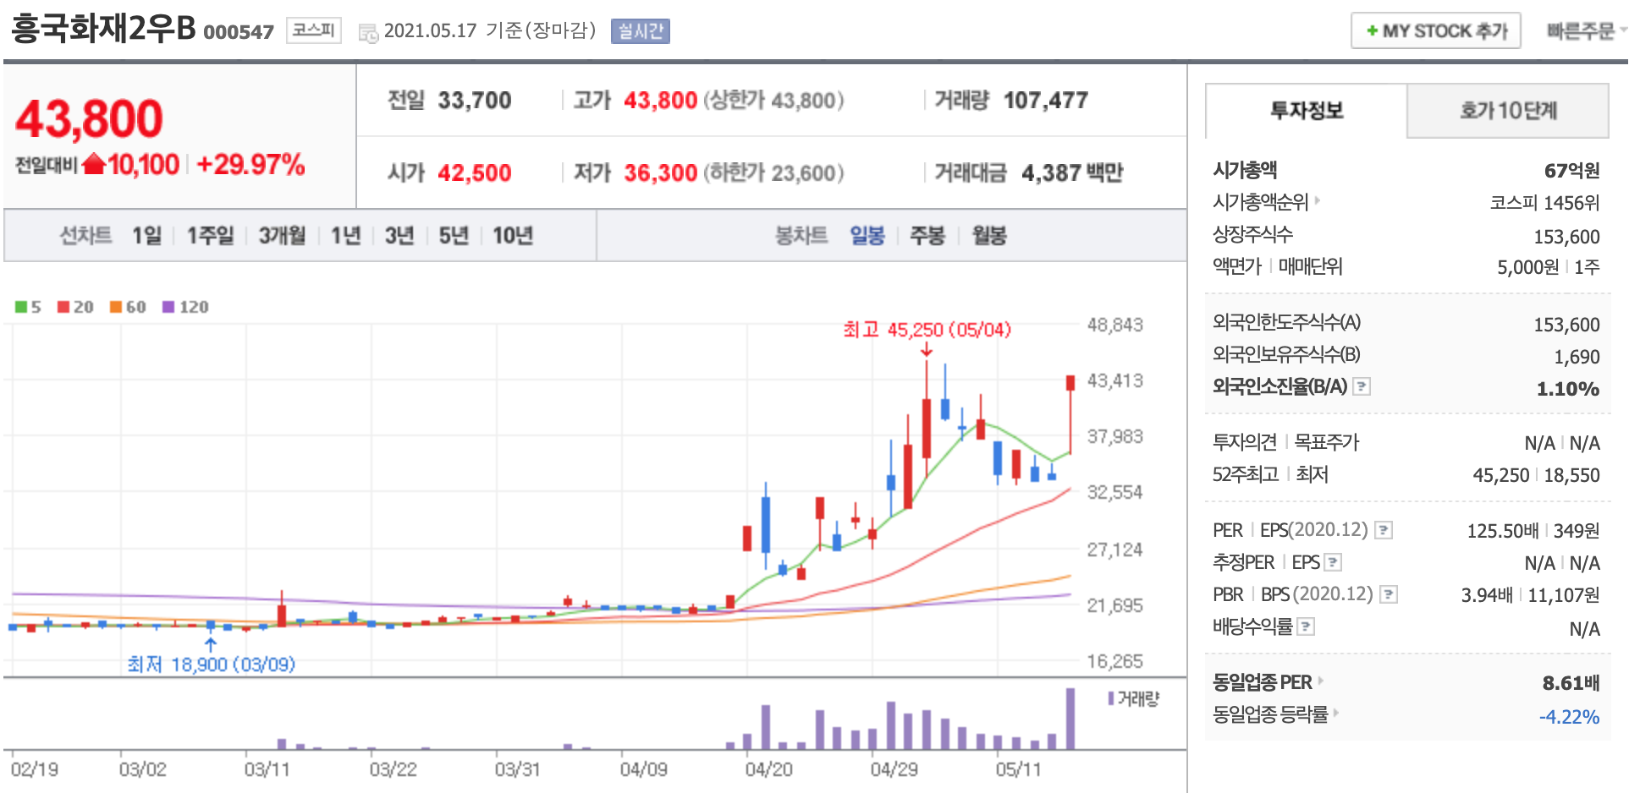Select the 주봉 weekly candle chart
This screenshot has height=793, width=1640.
pos(927,235)
